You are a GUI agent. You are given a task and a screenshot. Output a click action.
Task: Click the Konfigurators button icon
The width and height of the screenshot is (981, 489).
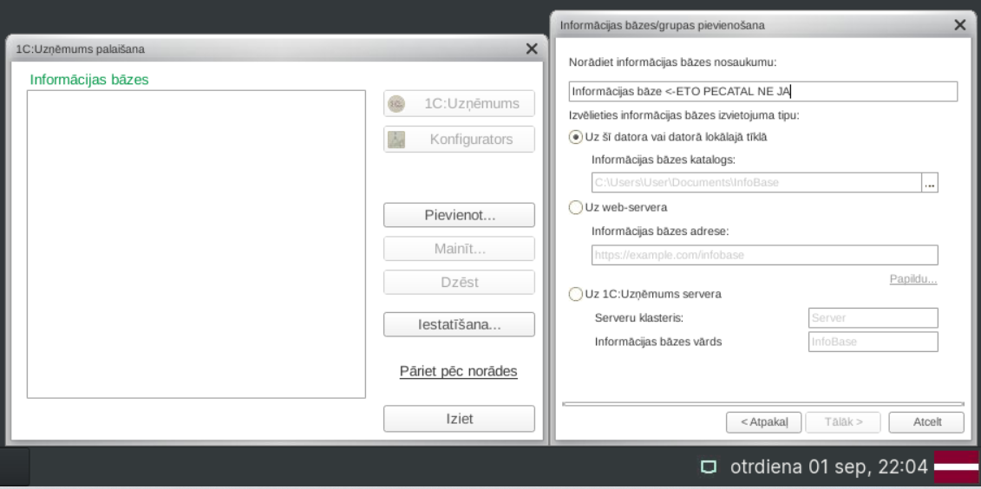396,140
